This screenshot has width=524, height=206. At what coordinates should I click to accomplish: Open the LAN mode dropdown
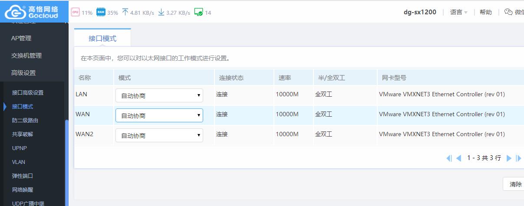point(159,95)
